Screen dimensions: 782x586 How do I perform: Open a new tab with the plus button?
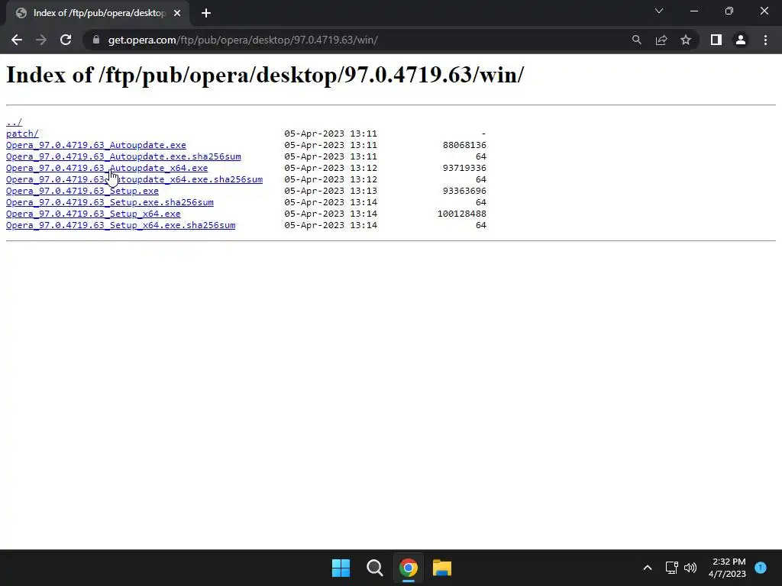(x=206, y=13)
